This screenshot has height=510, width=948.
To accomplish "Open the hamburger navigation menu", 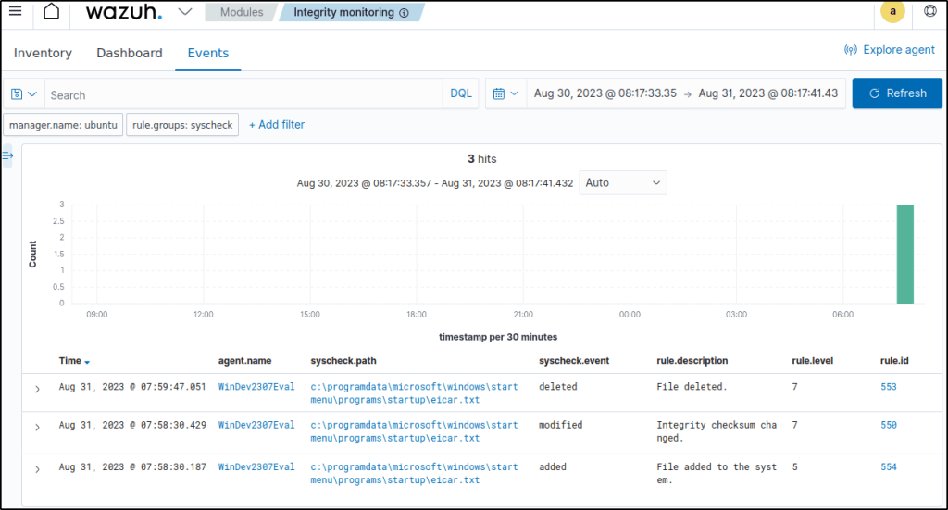I will click(x=15, y=12).
